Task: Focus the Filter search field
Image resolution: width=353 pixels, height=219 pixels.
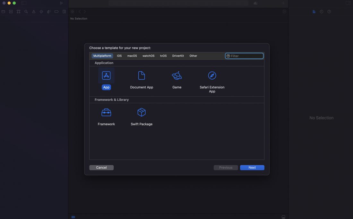Action: click(244, 56)
